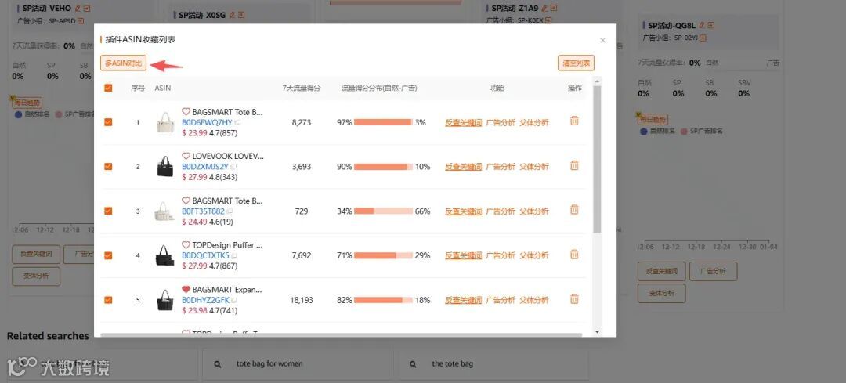Viewport: 846px width, 383px height.
Task: Open 父体分析 for row 3 B0FT35T882
Action: click(x=534, y=211)
